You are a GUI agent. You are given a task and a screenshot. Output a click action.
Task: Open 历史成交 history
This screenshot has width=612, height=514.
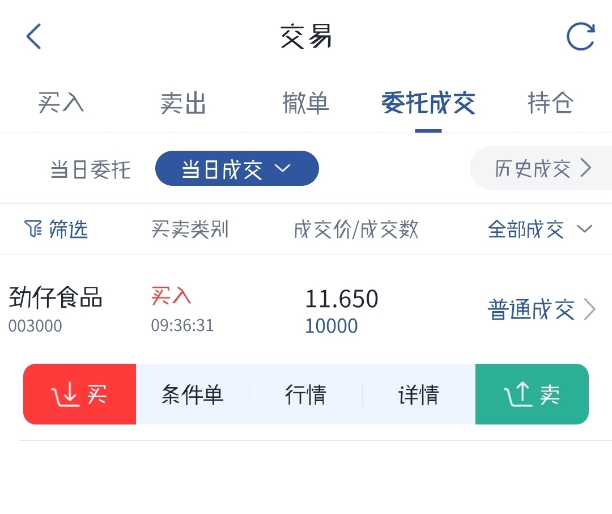[542, 168]
